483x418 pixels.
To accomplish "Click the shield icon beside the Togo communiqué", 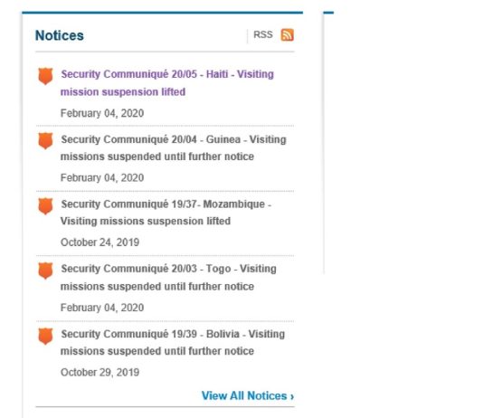I will [45, 271].
